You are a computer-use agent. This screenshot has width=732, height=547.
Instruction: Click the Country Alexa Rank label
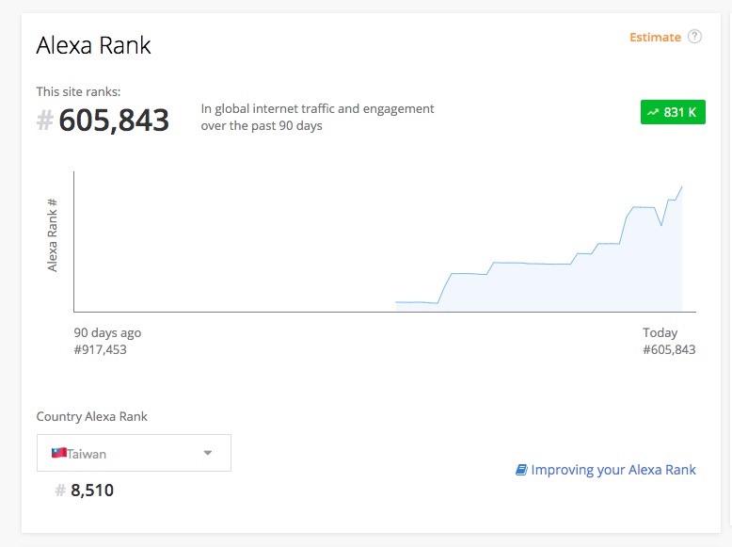(91, 417)
